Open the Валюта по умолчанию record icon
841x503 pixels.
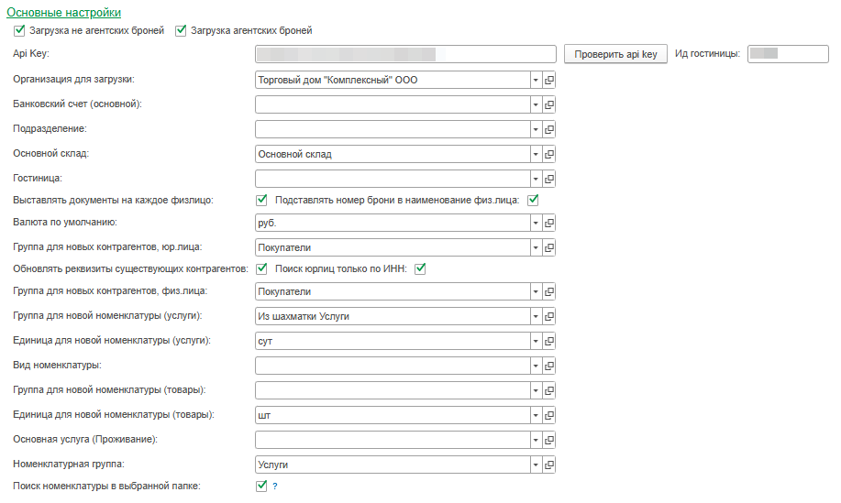click(549, 223)
